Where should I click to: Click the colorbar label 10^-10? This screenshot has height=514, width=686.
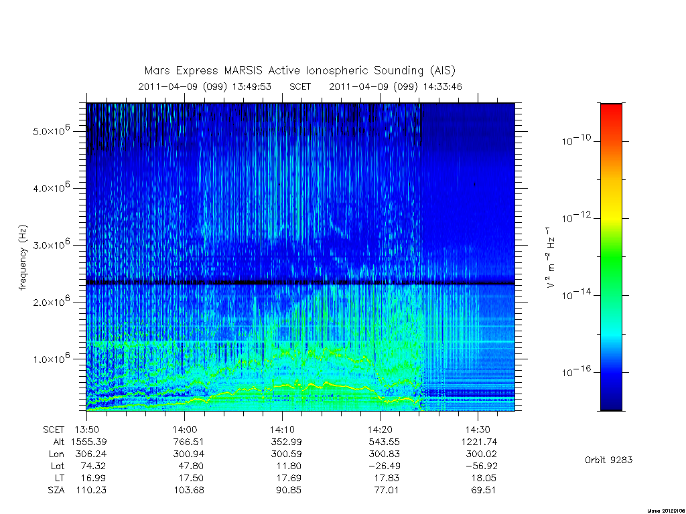[576, 140]
